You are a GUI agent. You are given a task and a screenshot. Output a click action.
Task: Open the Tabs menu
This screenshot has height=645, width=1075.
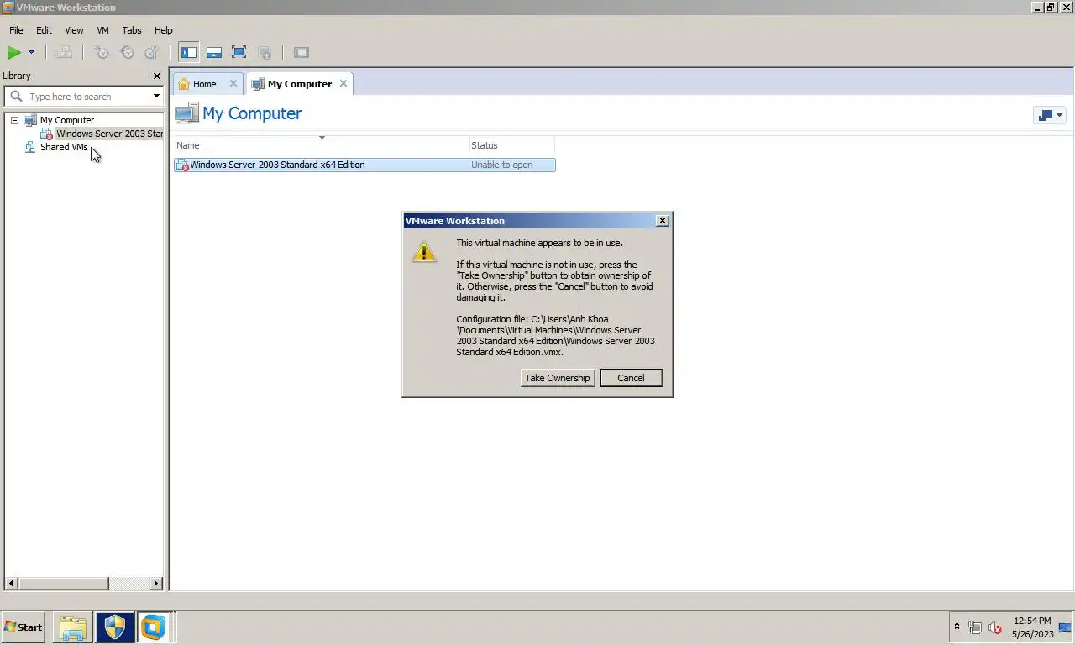132,30
